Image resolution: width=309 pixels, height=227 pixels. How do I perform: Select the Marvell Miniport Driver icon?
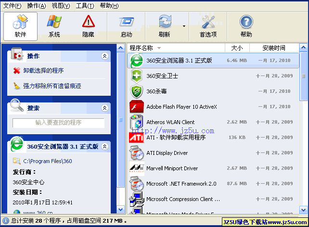[x=137, y=168]
